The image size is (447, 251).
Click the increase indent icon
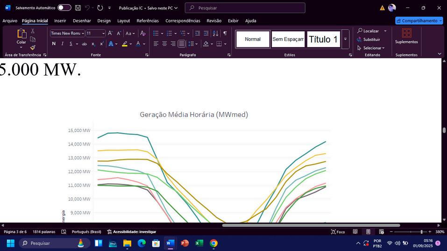pyautogui.click(x=206, y=33)
